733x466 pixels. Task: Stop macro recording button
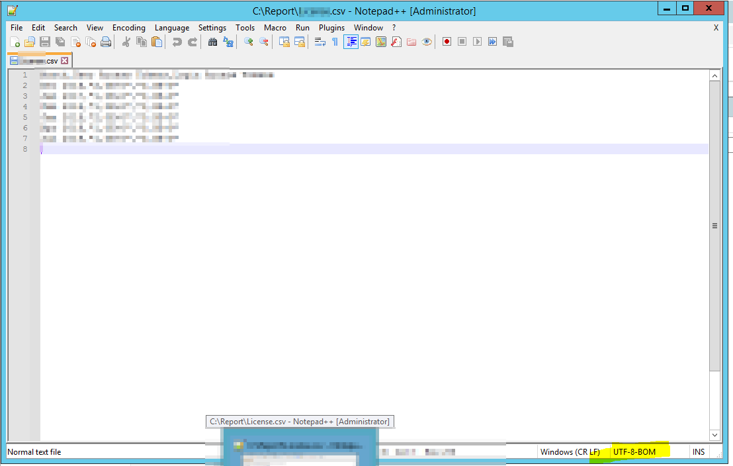pyautogui.click(x=462, y=42)
